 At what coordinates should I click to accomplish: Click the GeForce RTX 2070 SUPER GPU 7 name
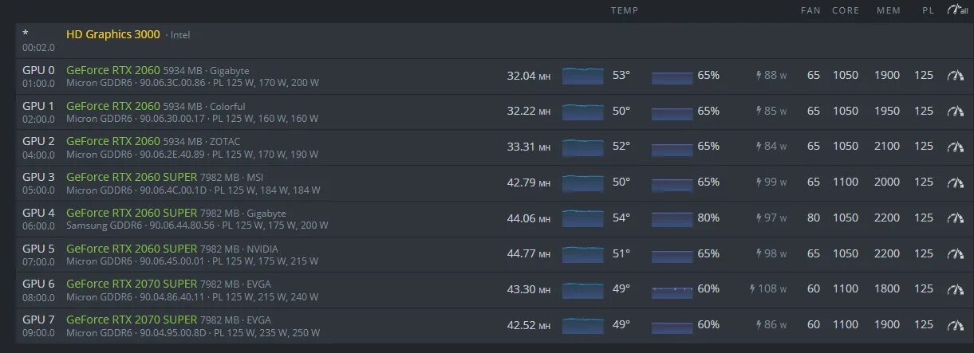click(x=132, y=319)
